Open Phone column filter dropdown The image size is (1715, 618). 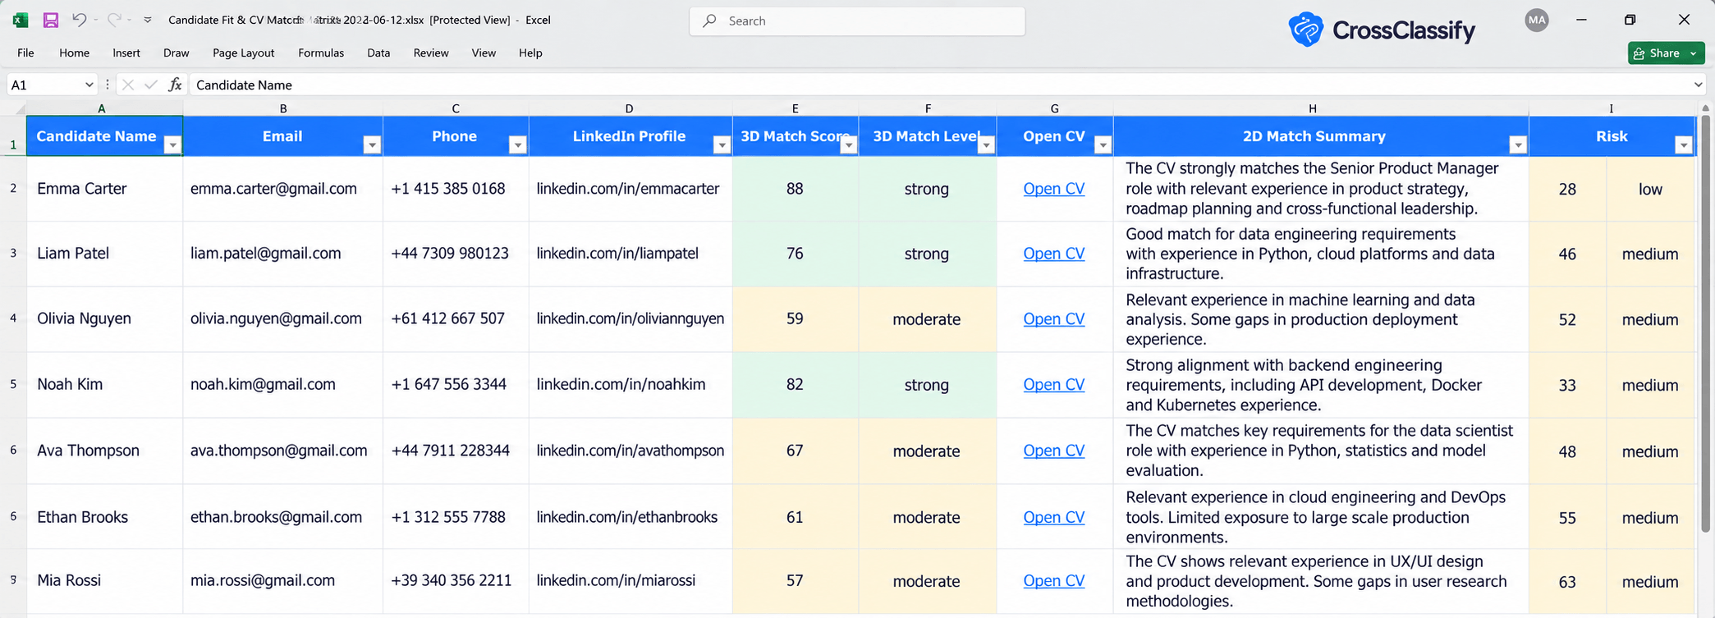(518, 145)
